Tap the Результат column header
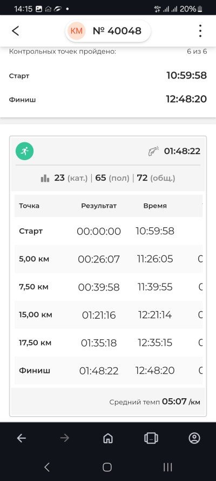The width and height of the screenshot is (216, 481). click(x=99, y=206)
